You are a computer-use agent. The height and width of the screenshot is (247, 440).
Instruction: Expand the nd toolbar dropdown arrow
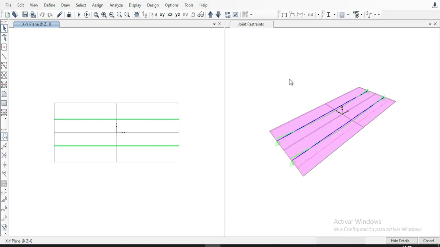318,14
